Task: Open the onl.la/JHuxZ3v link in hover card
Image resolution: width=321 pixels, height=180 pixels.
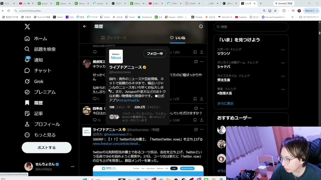Action: pyautogui.click(x=129, y=100)
